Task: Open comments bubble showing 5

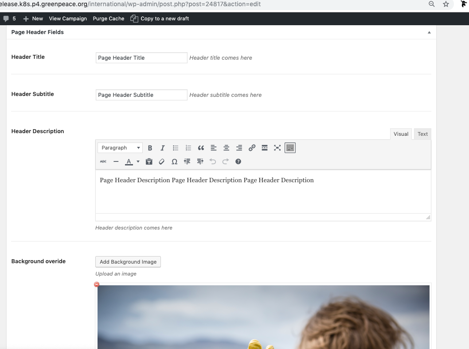Action: tap(9, 19)
